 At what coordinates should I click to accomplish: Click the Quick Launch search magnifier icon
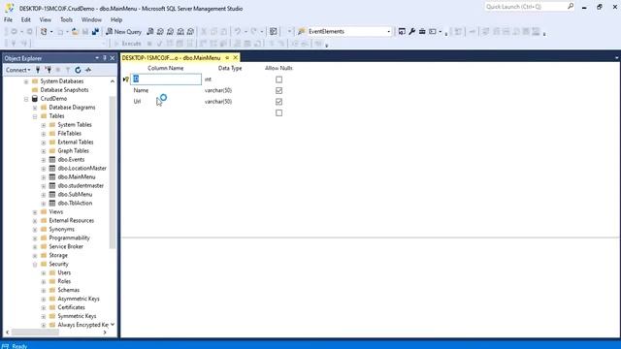(x=571, y=7)
